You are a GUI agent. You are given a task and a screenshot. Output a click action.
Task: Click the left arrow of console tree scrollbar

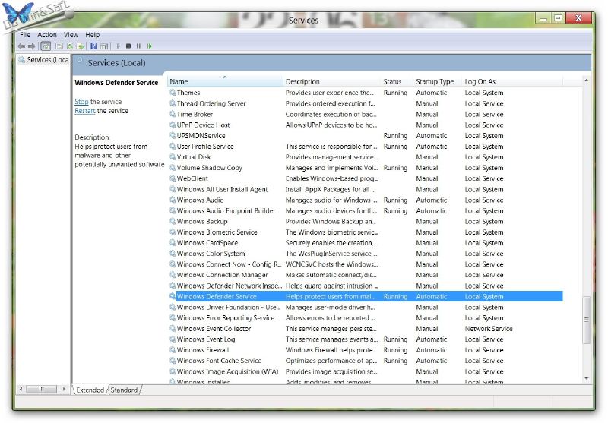[x=21, y=390]
